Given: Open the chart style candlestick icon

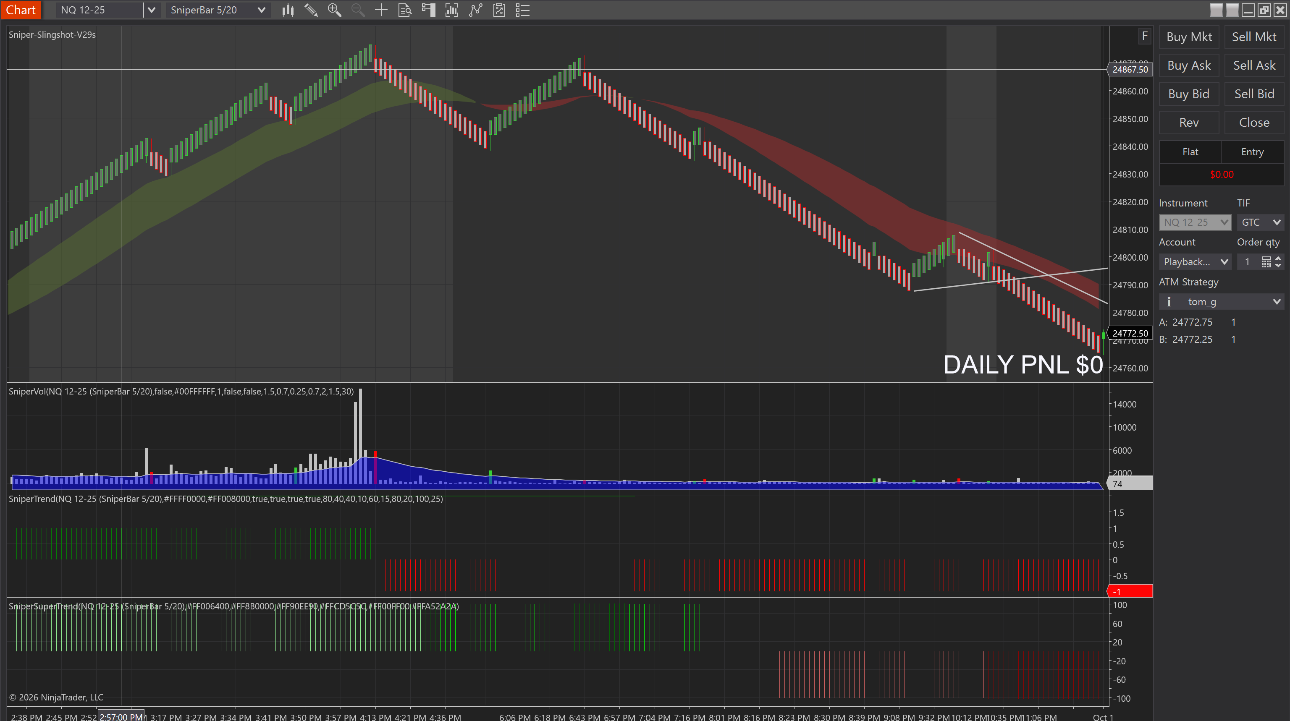Looking at the screenshot, I should click(x=288, y=10).
